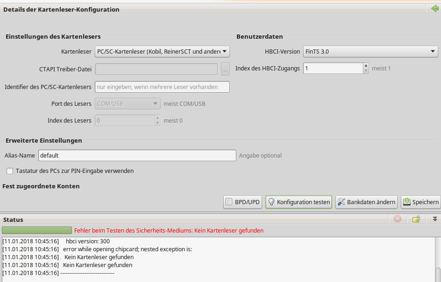
Task: Click the red cancel icon in Status bar
Action: point(398,219)
